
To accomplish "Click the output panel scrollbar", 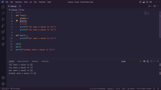I will coord(160,69).
